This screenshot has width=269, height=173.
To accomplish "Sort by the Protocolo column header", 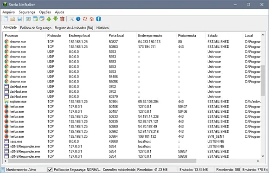I will tap(56, 36).
